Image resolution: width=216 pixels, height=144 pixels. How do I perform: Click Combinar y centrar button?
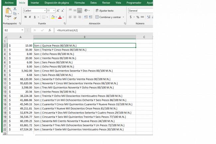[x=108, y=17]
